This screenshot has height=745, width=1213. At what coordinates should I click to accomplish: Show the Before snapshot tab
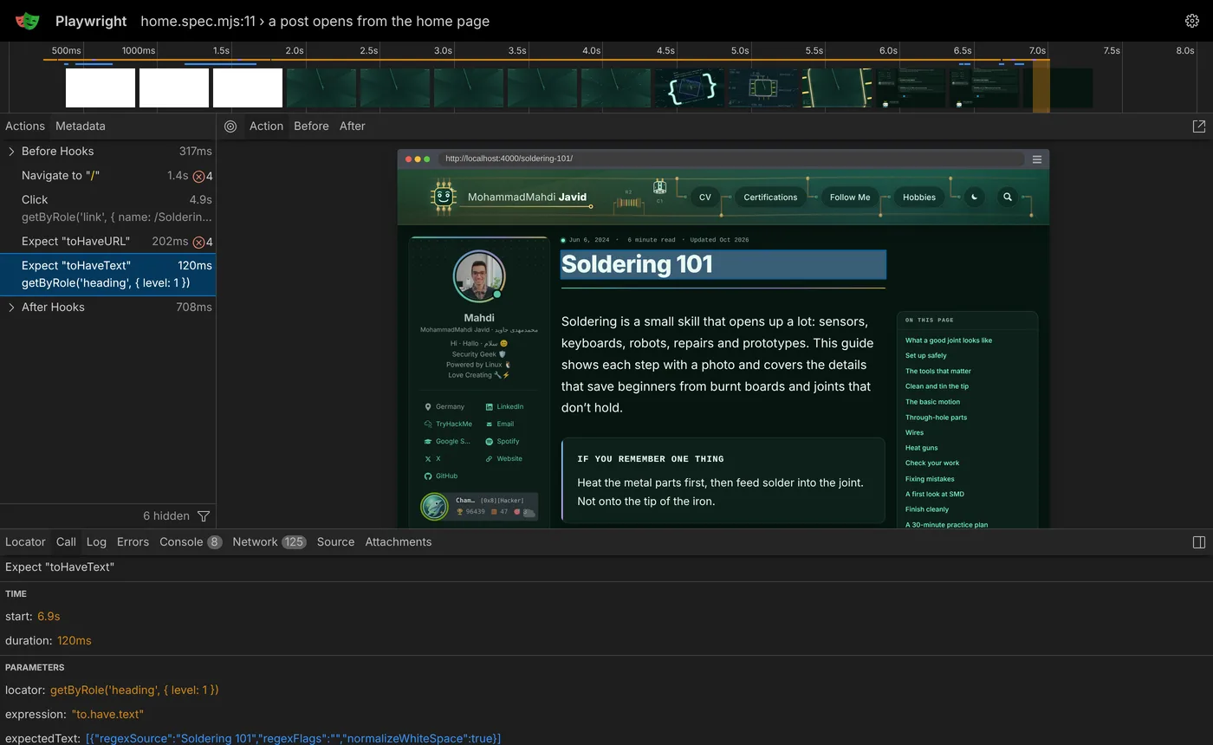[x=311, y=126]
